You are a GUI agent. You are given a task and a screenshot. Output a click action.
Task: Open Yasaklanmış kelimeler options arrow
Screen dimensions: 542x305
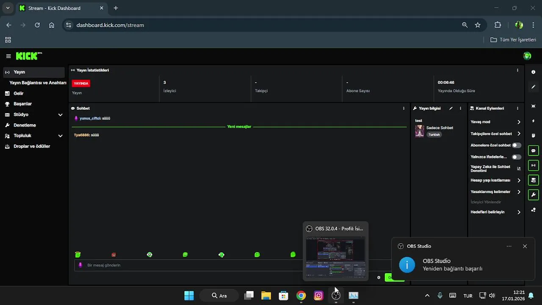[519, 192]
